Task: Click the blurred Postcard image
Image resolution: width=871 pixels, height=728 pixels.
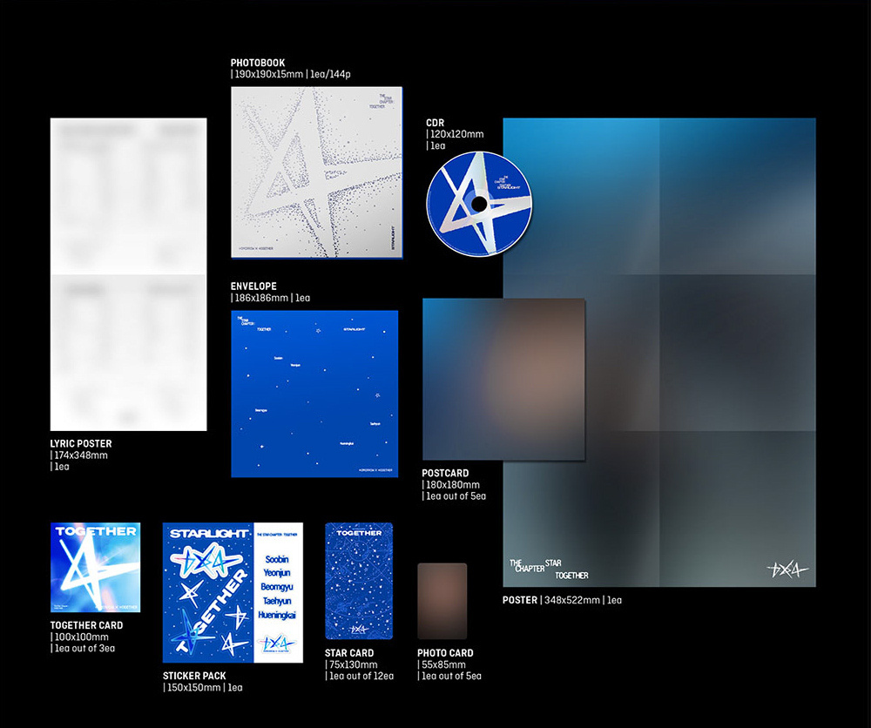Action: [503, 380]
